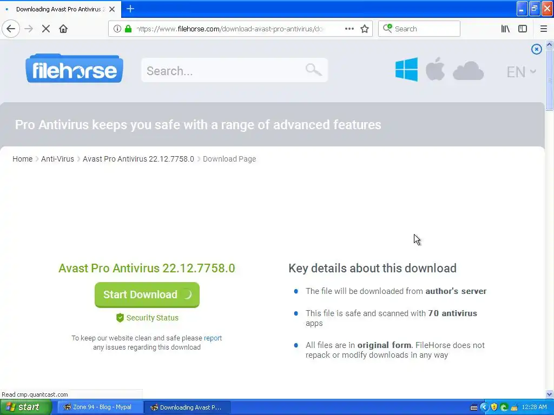Screen dimensions: 554x415
Task: Click the green circular tray icon
Action: 504,407
